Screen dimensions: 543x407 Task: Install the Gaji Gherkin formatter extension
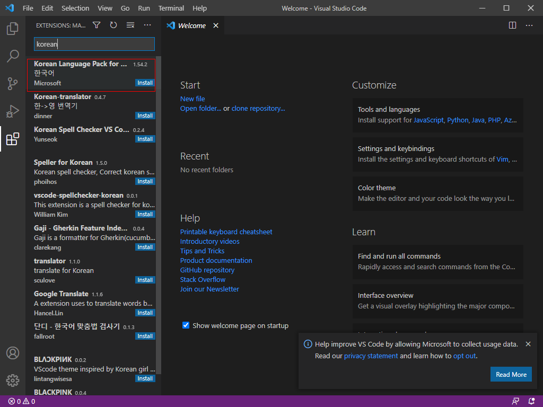click(x=145, y=247)
